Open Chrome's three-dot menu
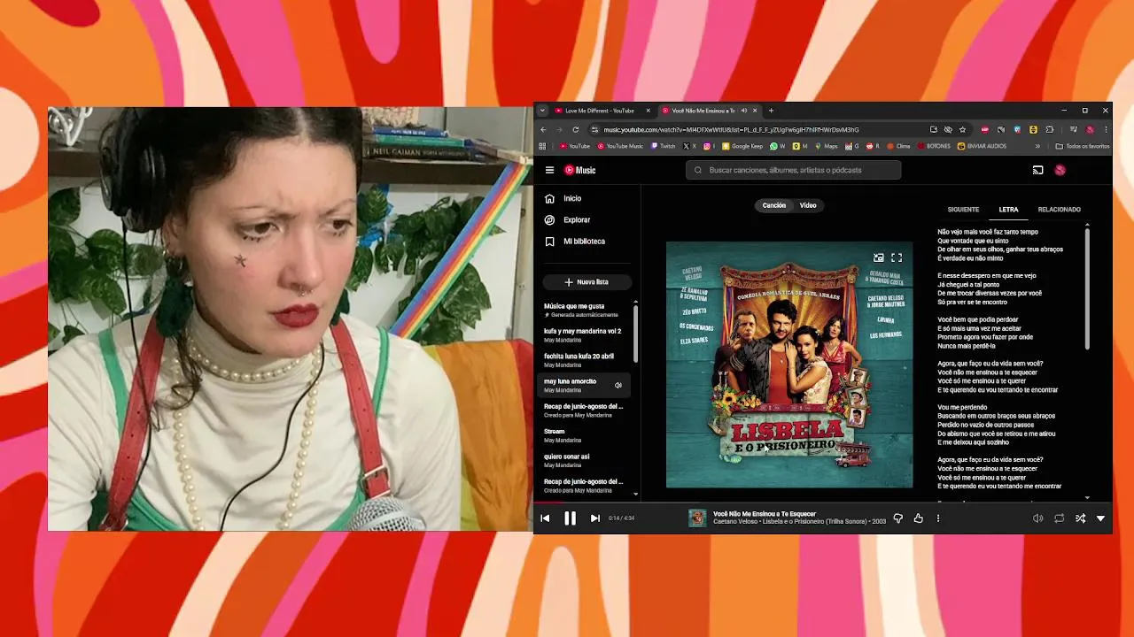This screenshot has height=637, width=1134. coord(1105,129)
